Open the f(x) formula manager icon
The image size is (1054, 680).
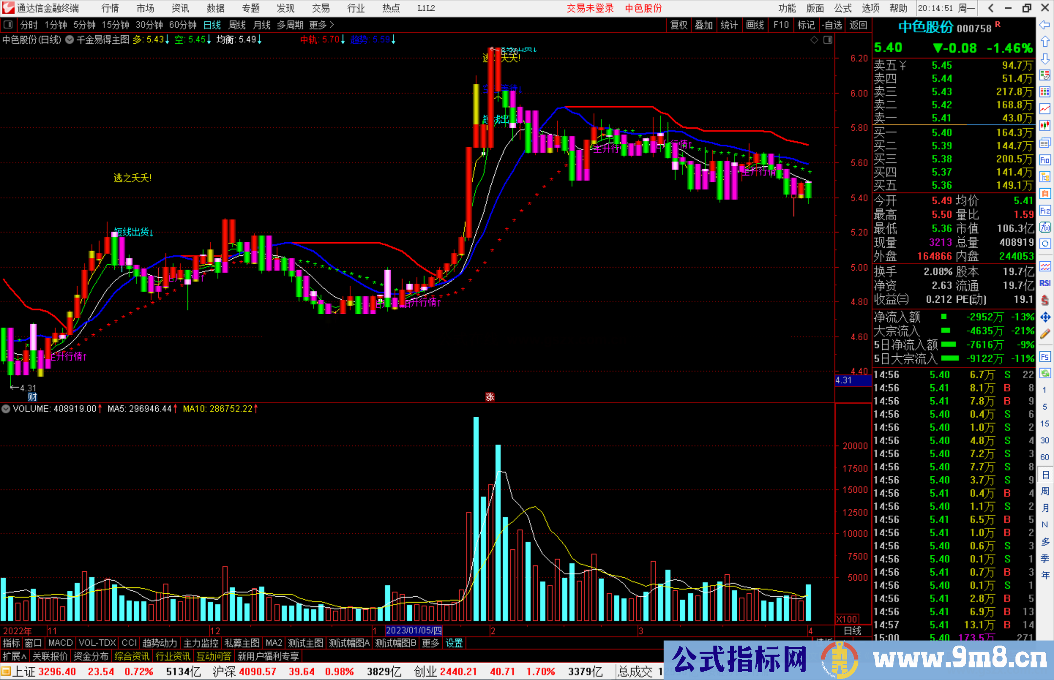(1045, 227)
